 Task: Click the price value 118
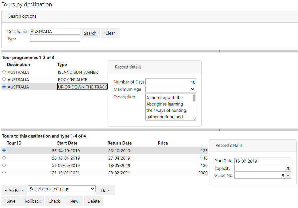click(x=204, y=158)
